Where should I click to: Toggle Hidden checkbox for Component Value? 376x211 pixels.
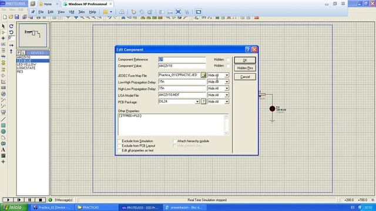click(x=228, y=66)
